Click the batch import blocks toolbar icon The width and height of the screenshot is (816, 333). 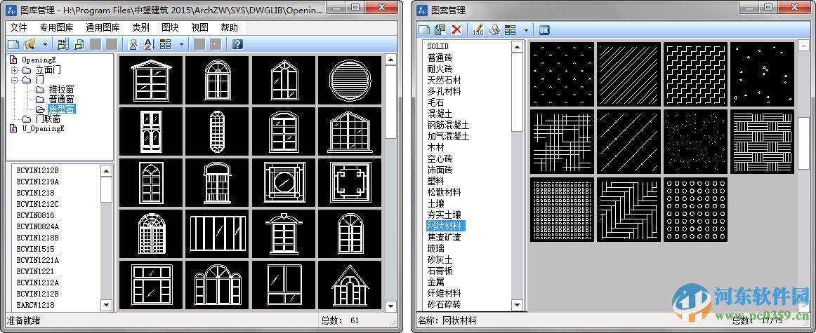[x=63, y=44]
